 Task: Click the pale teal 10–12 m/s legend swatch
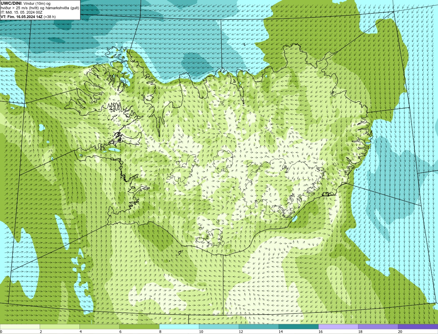point(219,326)
